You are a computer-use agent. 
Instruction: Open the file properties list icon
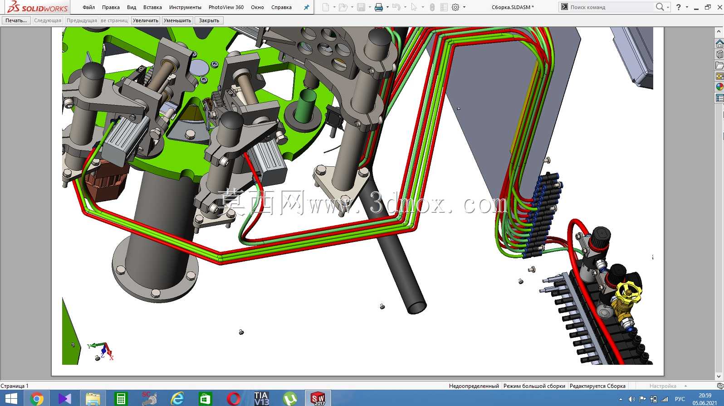pyautogui.click(x=444, y=7)
